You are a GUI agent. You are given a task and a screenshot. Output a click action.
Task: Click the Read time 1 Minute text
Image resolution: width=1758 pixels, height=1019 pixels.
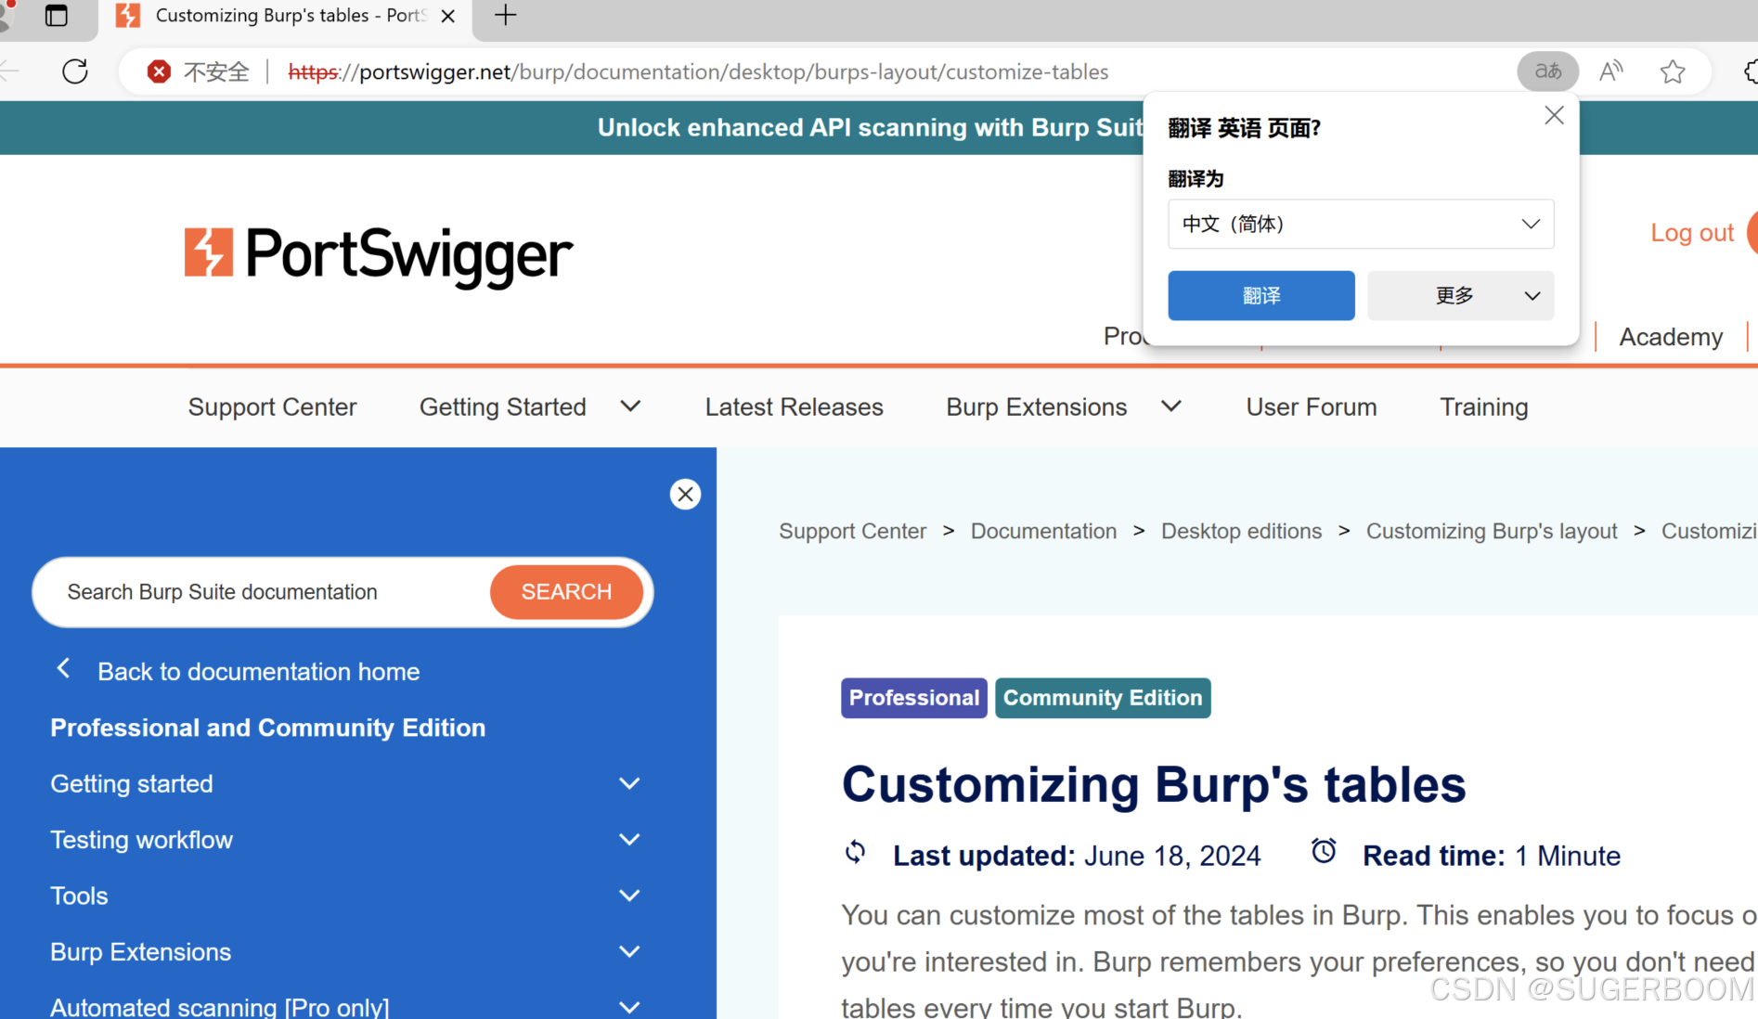[x=1491, y=856]
